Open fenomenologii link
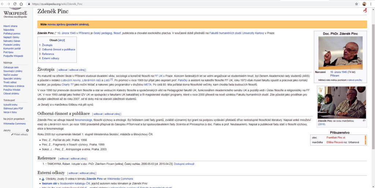375x188 pixels. click(83, 119)
